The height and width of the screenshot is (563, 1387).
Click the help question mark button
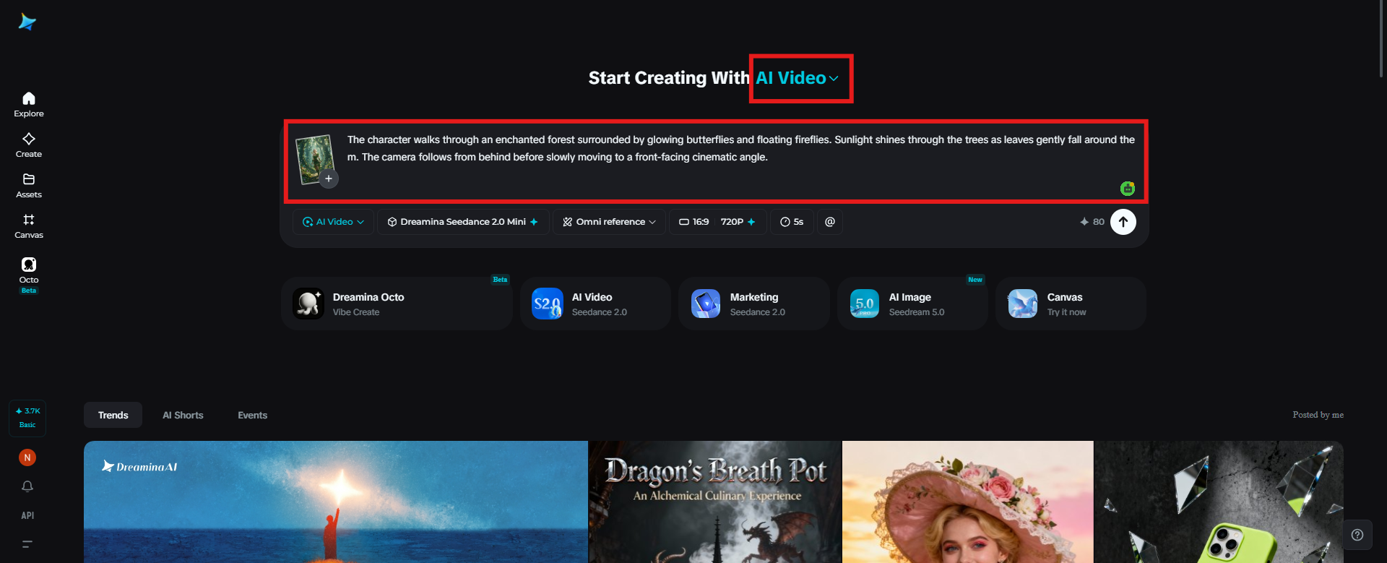coord(1357,535)
